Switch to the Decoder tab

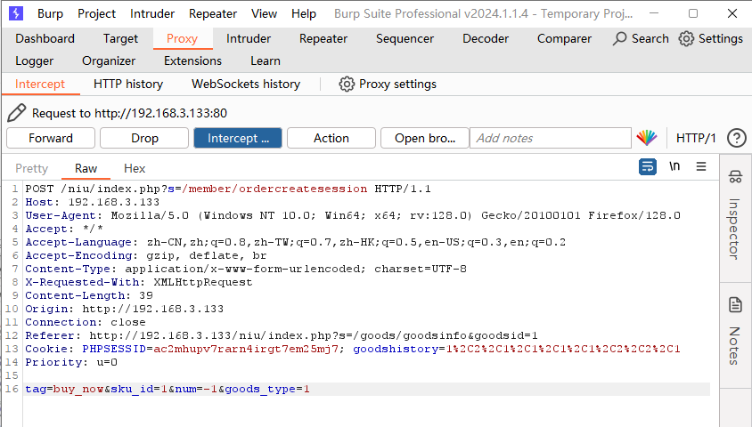(486, 38)
